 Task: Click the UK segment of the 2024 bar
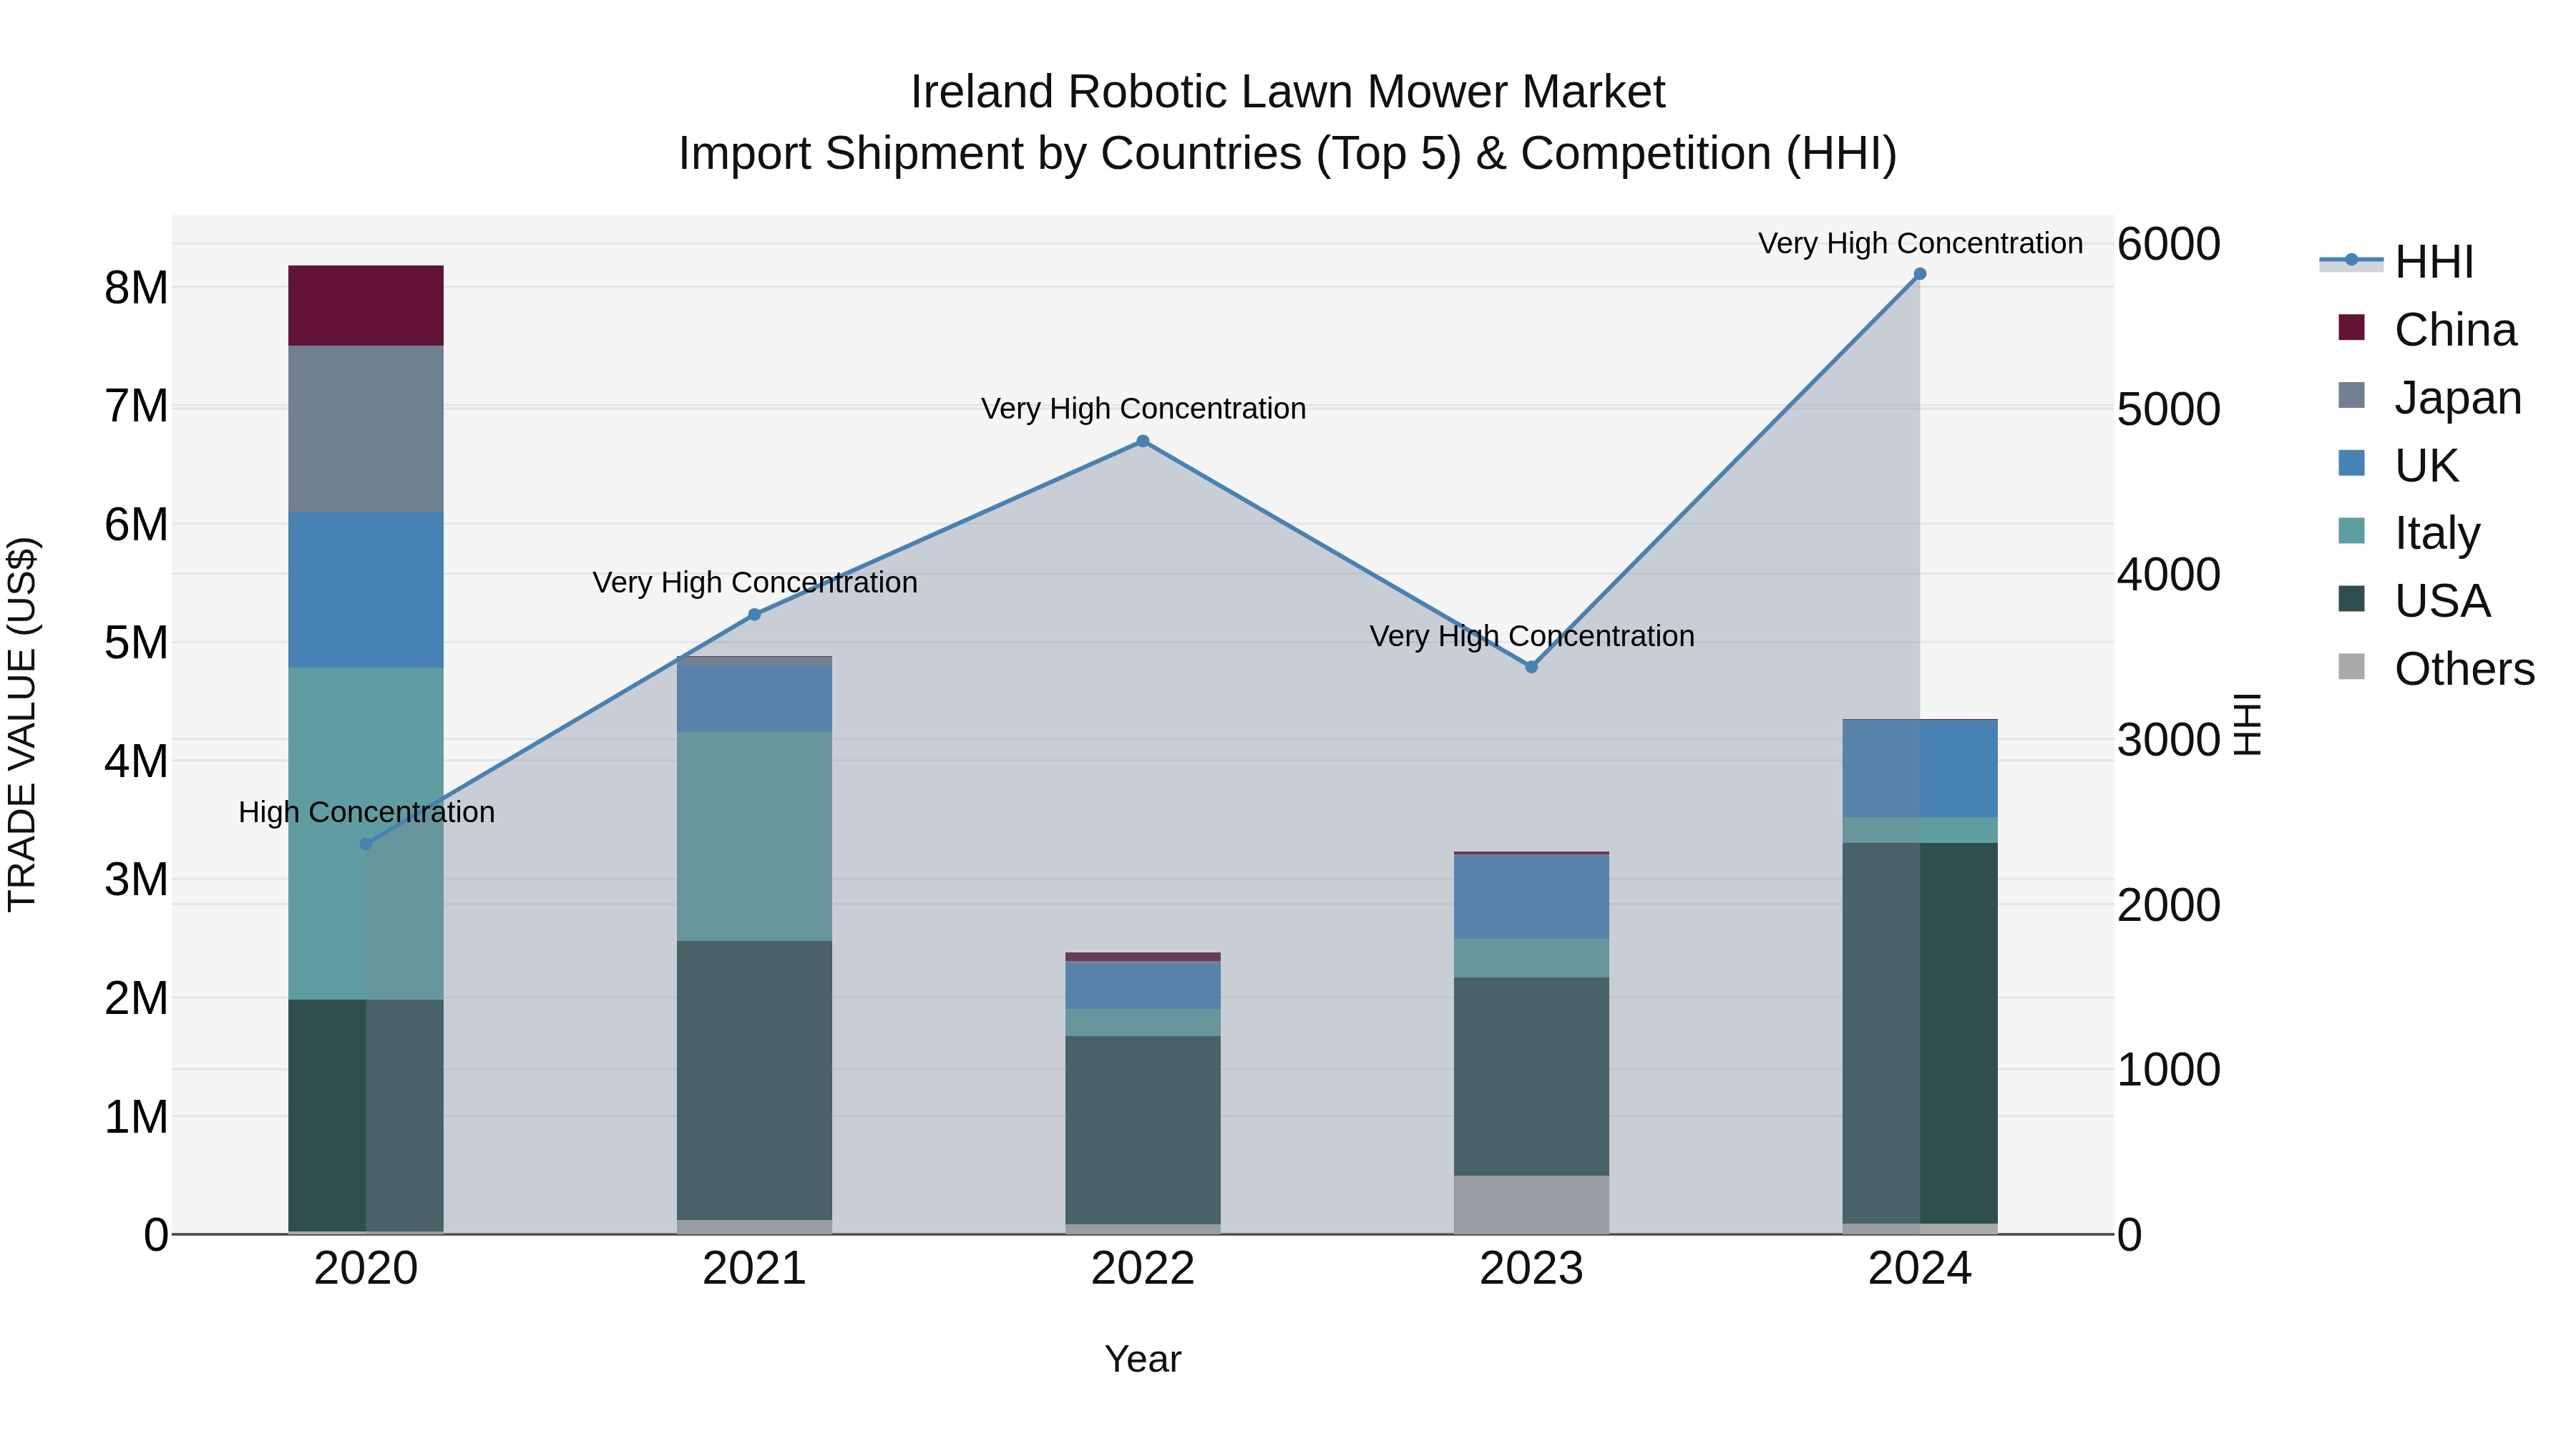click(1920, 769)
